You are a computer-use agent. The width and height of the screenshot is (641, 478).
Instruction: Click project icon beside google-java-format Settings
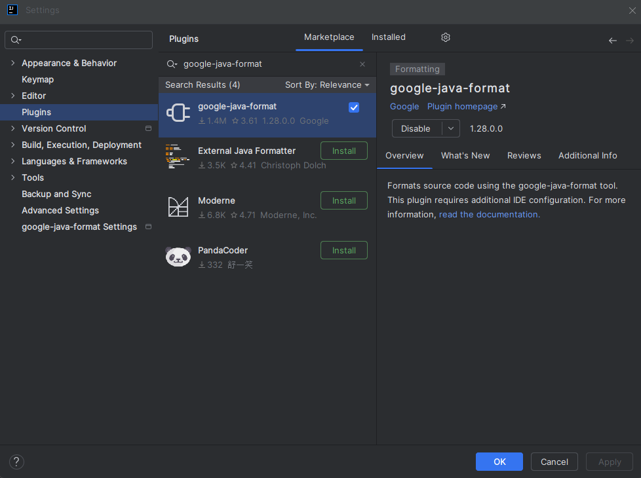148,227
